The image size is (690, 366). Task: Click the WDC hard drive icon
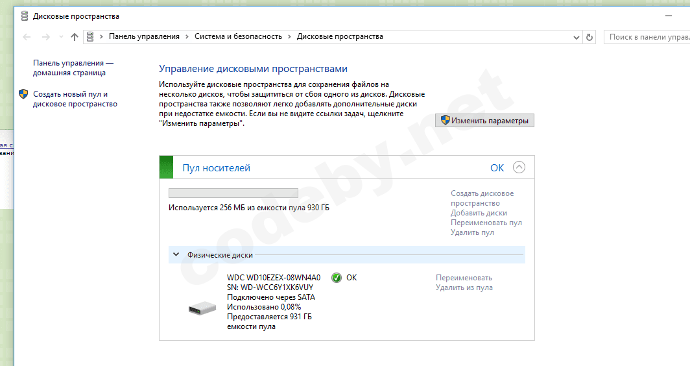[202, 308]
